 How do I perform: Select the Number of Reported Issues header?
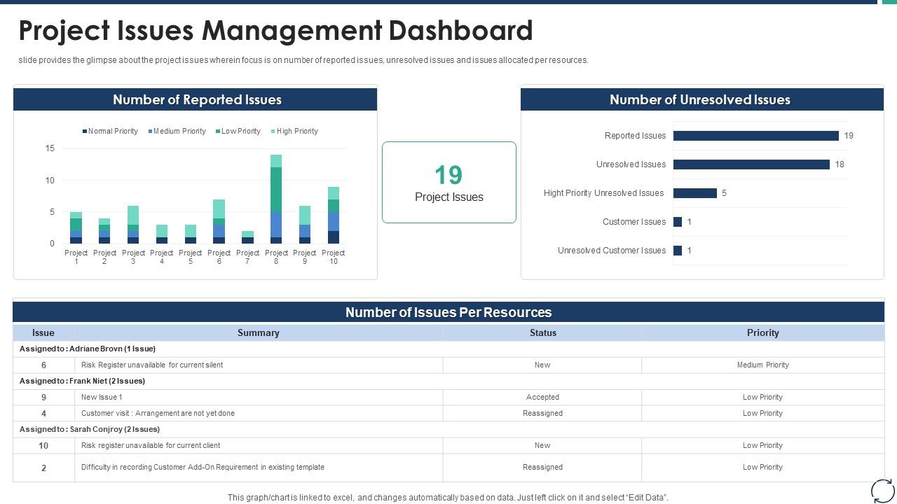coord(196,99)
